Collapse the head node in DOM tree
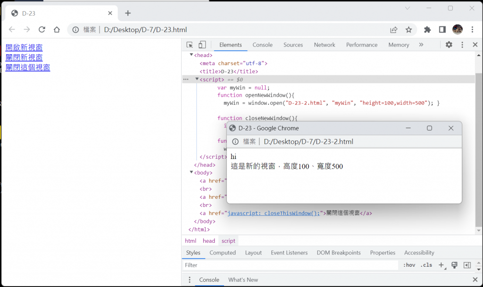483x287 pixels. 192,55
